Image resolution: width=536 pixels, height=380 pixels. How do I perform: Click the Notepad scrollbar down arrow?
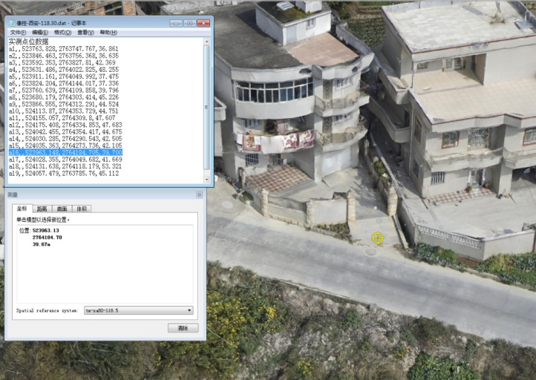click(207, 180)
